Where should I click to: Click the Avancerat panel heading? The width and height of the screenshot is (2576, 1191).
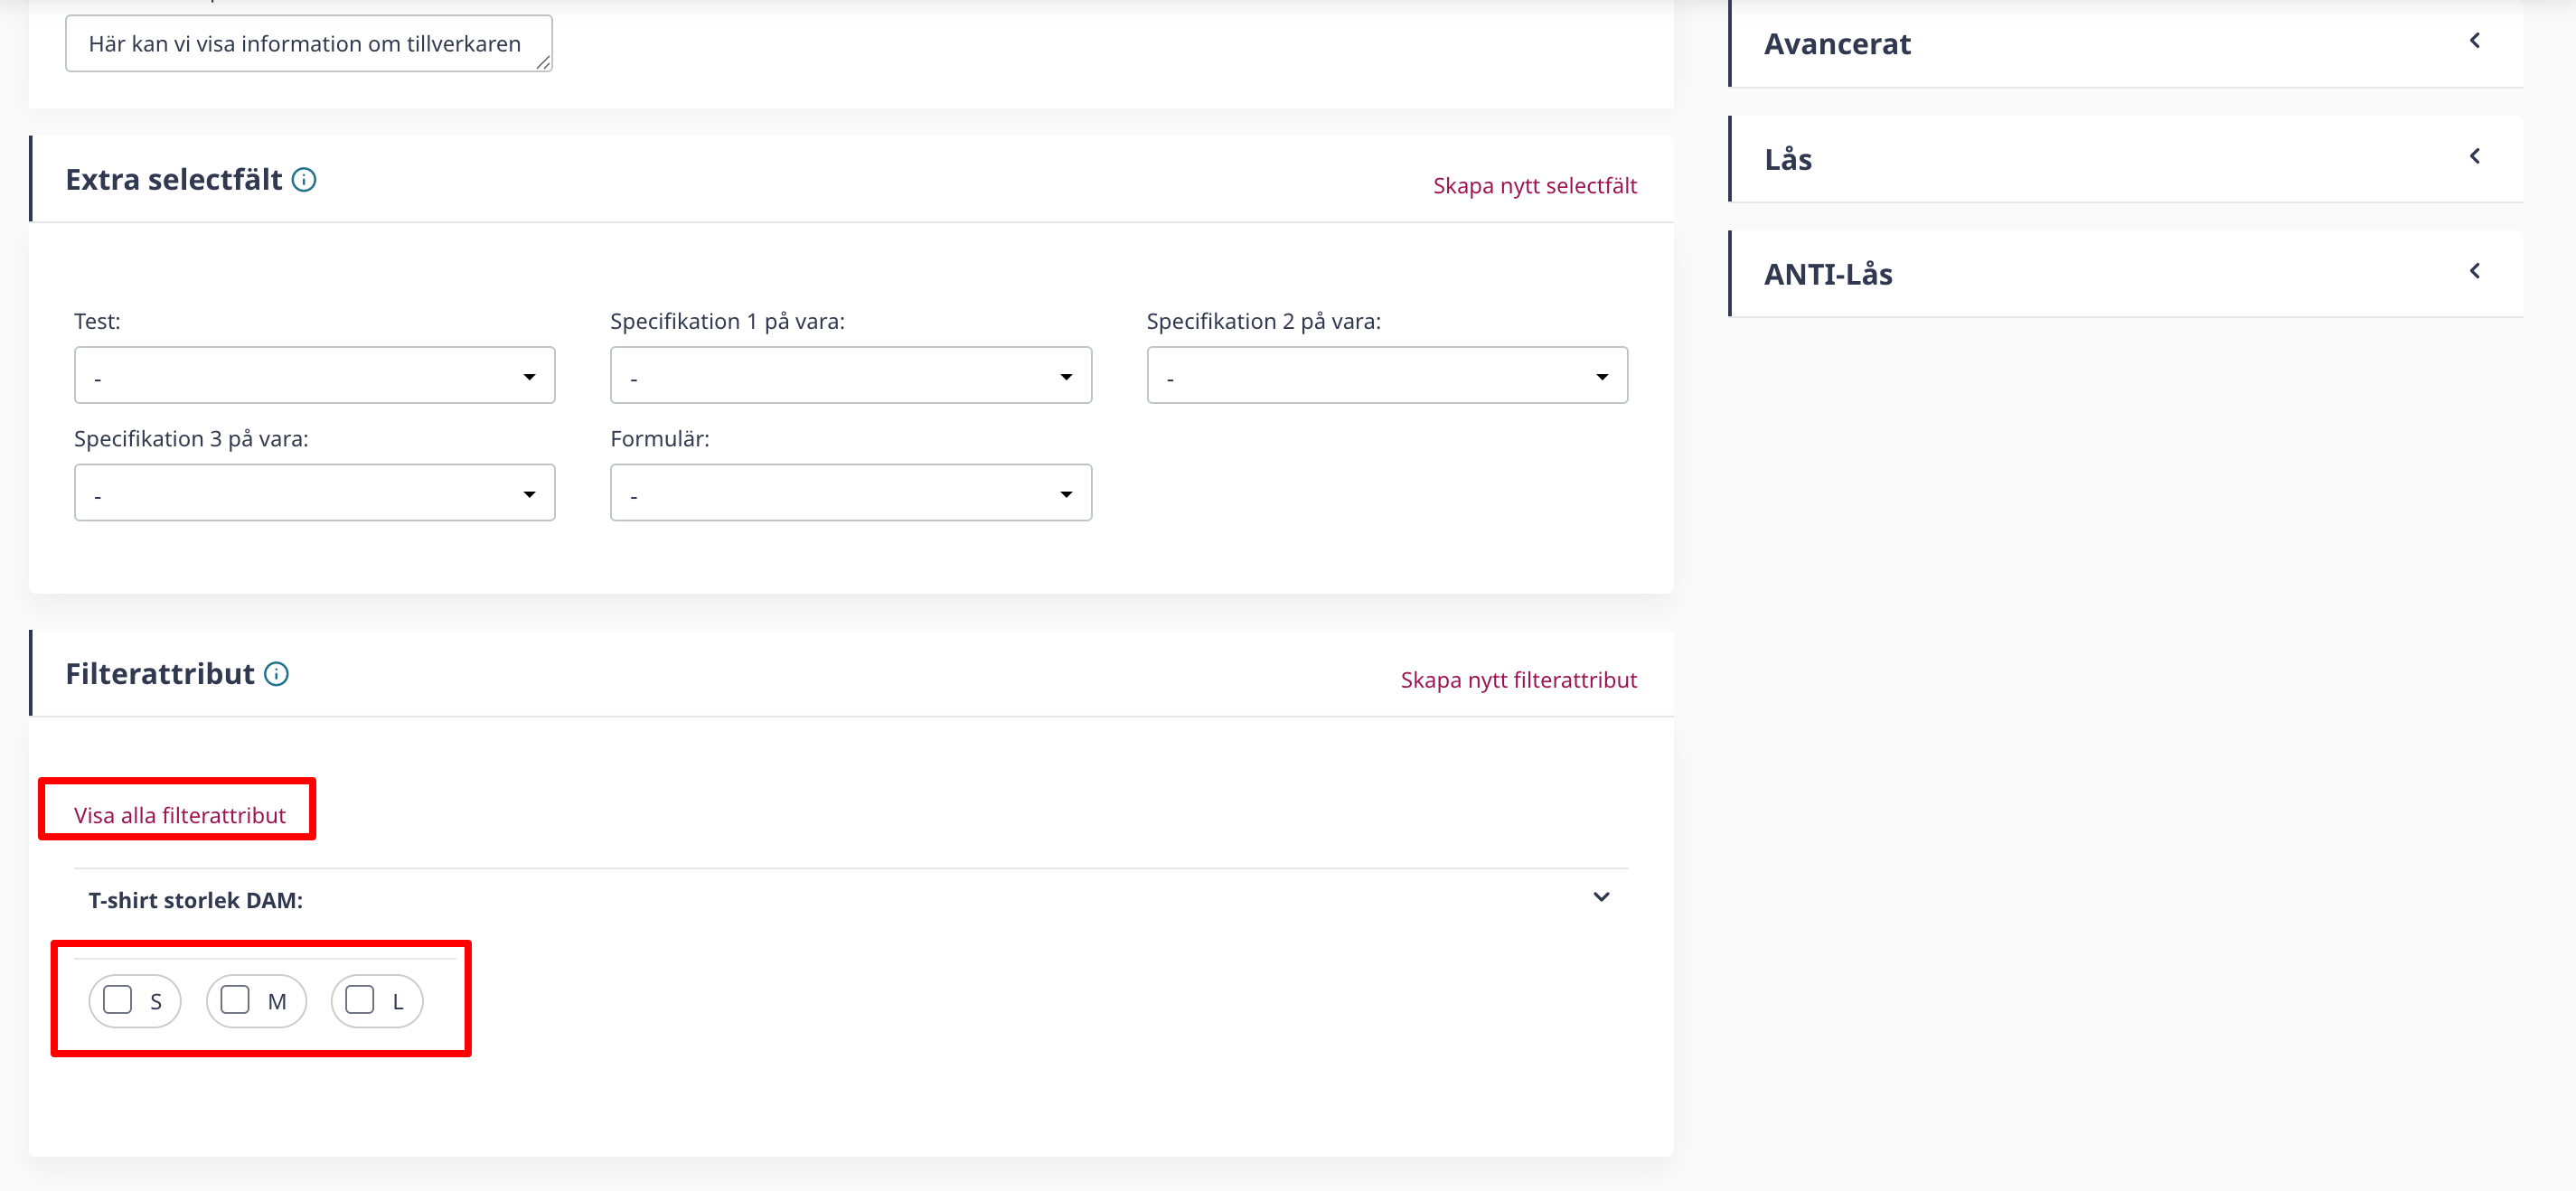click(1837, 44)
